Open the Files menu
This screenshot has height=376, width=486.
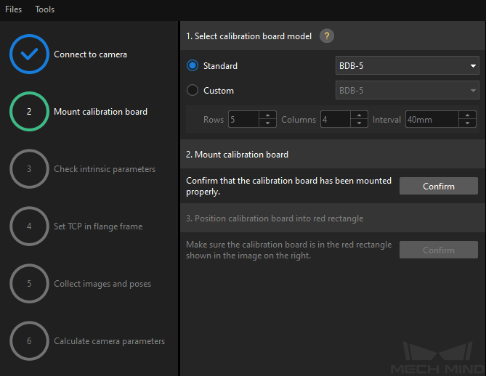[x=13, y=9]
